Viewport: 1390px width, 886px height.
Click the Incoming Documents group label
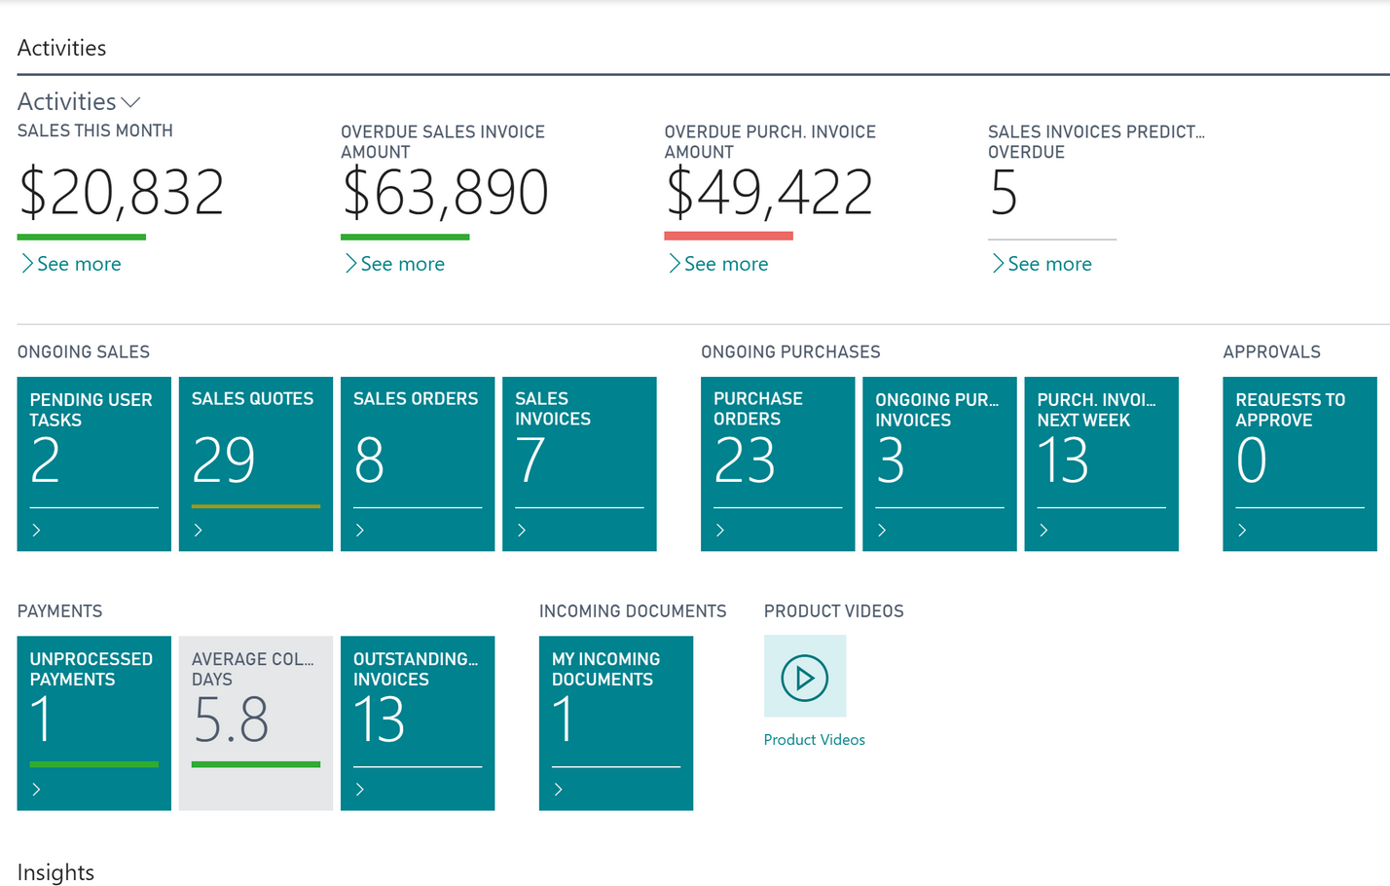(633, 611)
